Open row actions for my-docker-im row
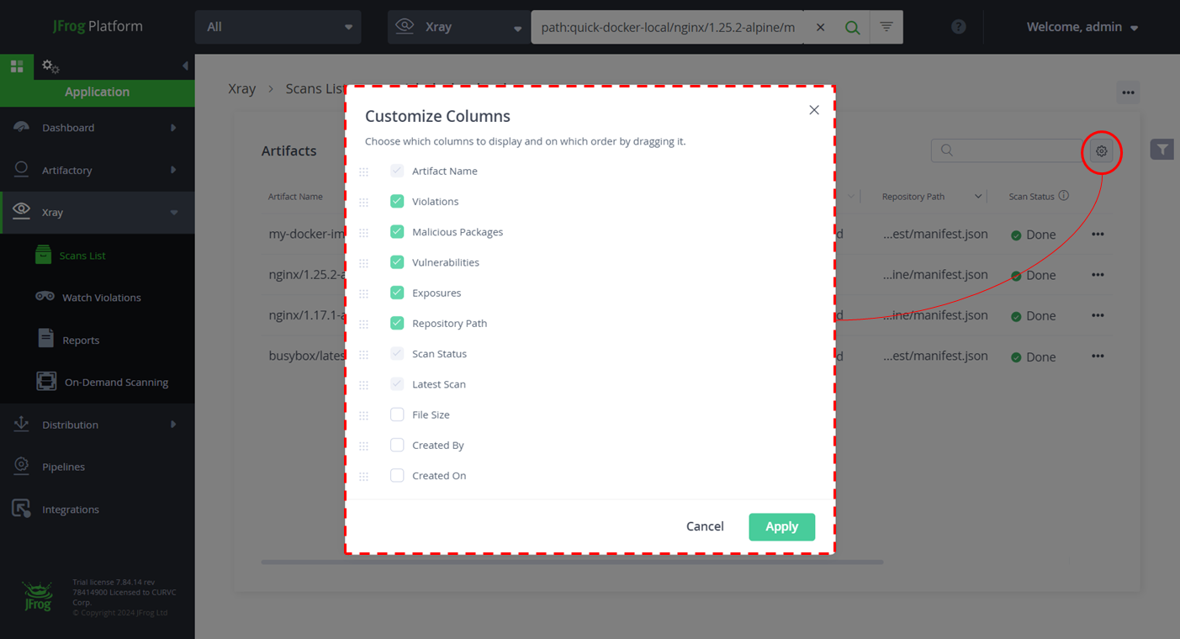 pyautogui.click(x=1098, y=234)
